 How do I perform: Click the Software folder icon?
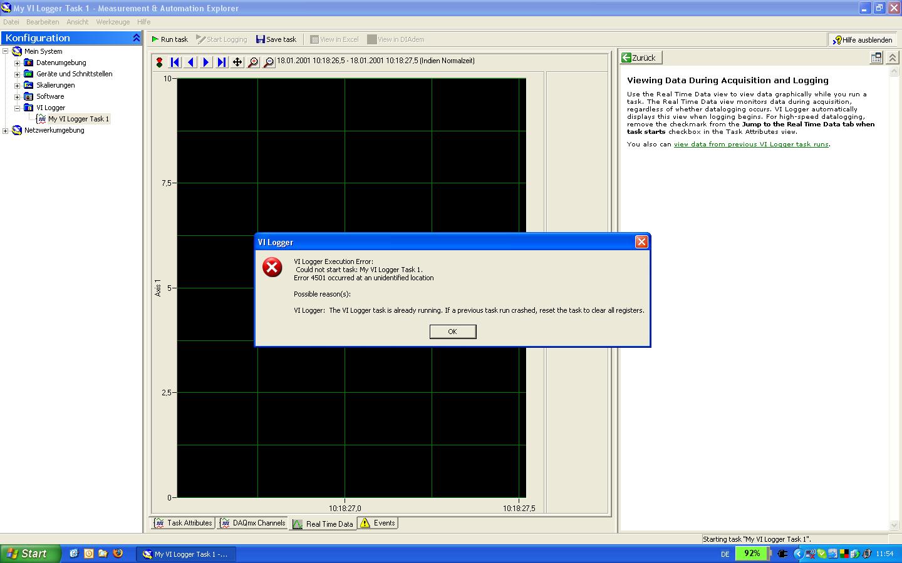click(x=28, y=96)
